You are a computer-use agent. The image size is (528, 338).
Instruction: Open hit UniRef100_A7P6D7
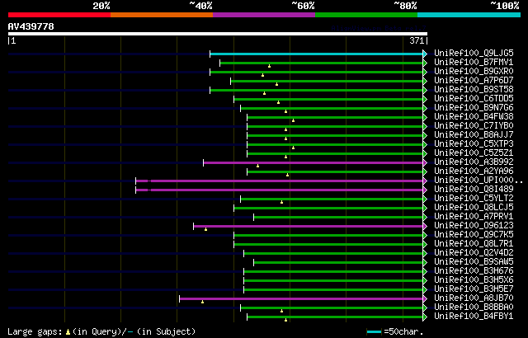tap(474, 81)
